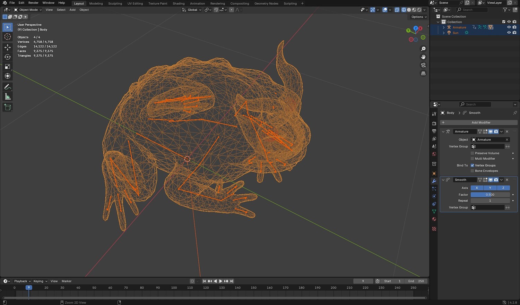Expand the Armature item in the outliner
The height and width of the screenshot is (305, 520).
click(444, 27)
